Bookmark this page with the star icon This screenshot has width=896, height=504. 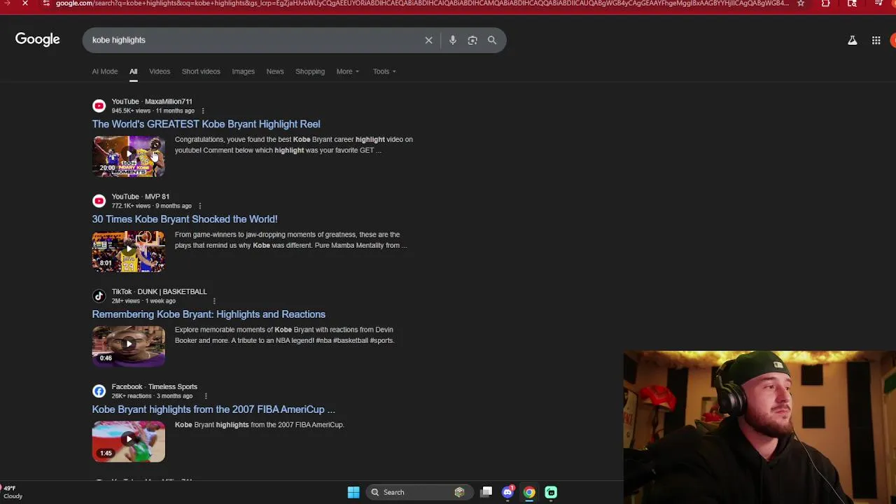tap(801, 3)
